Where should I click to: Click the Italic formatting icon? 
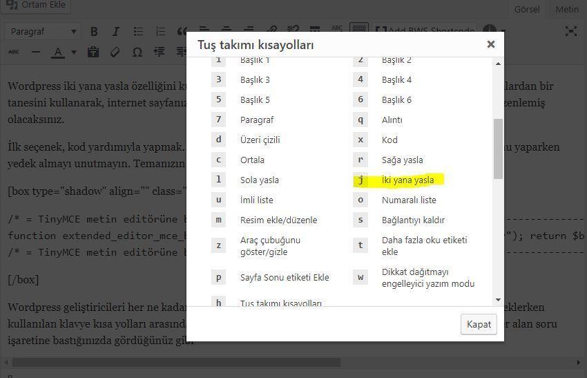coord(116,32)
